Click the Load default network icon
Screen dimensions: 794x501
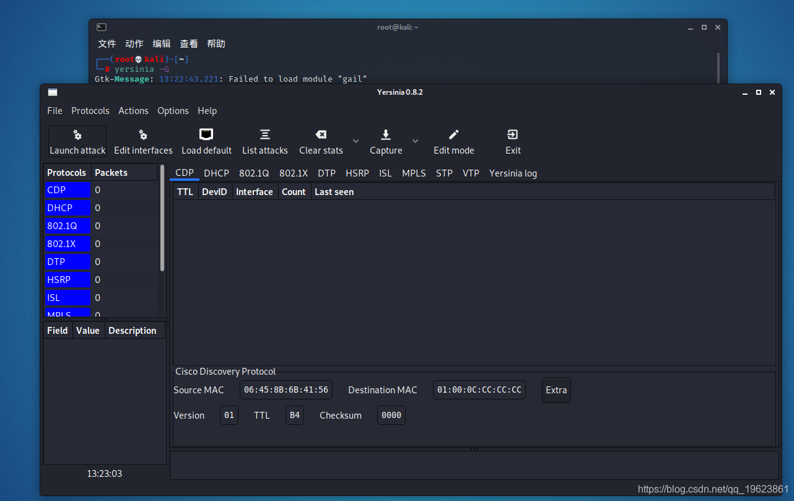point(206,134)
